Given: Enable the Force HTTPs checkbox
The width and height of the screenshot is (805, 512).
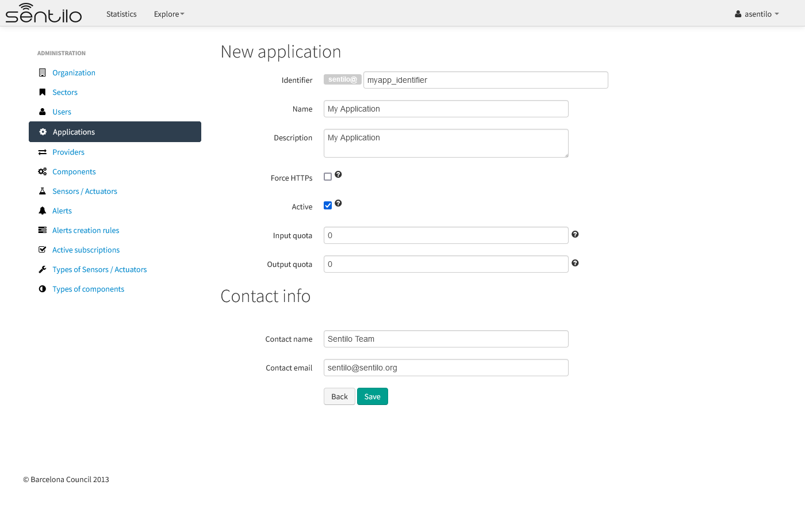Looking at the screenshot, I should tap(328, 177).
